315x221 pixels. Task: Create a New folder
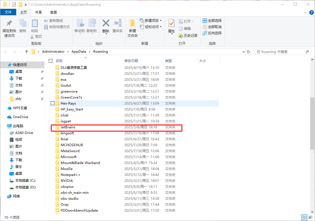pos(133,28)
